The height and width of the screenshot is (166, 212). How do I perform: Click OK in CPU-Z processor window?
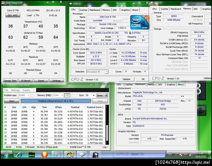(143, 79)
